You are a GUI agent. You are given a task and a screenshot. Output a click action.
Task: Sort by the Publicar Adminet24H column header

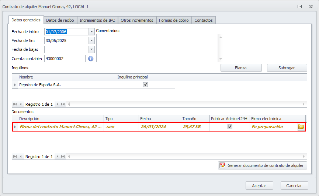[230, 119]
